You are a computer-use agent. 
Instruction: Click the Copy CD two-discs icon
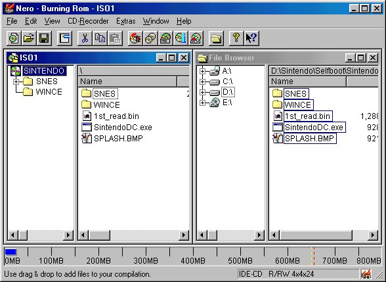151,38
